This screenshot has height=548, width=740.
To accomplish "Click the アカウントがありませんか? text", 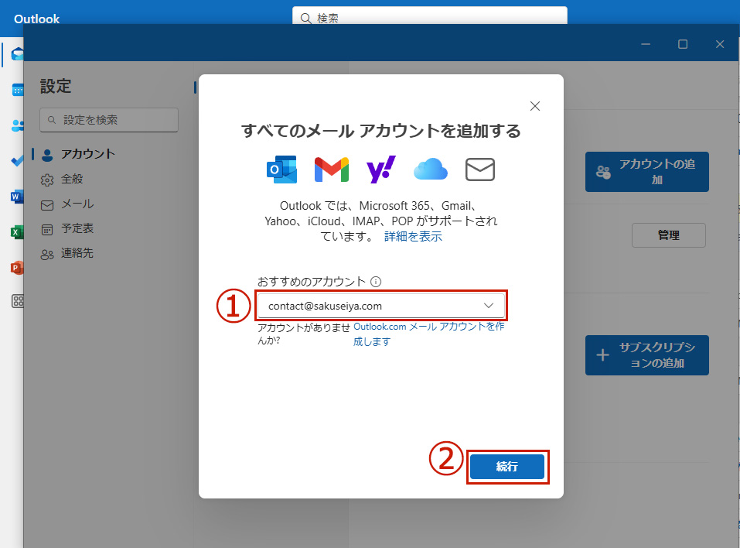I will tap(303, 334).
